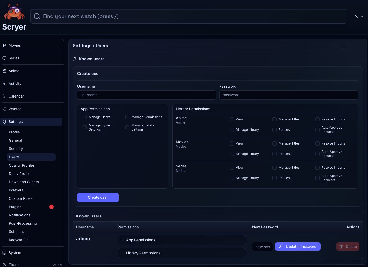Open Notifications settings
Viewport: 368px width, 267px height.
pyautogui.click(x=31, y=215)
